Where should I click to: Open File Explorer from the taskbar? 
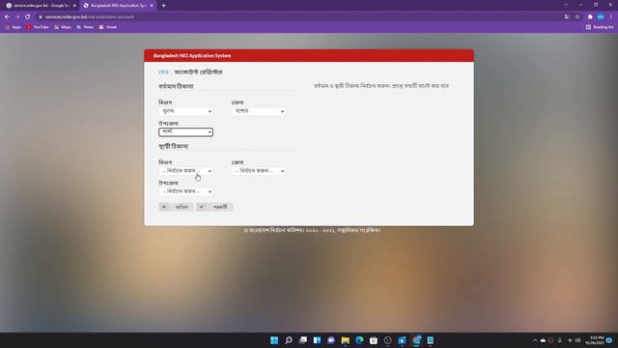(346, 340)
